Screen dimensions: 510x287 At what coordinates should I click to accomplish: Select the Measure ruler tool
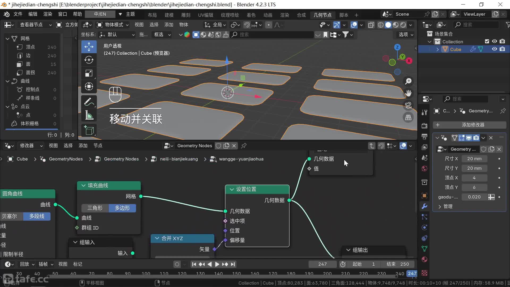[89, 115]
